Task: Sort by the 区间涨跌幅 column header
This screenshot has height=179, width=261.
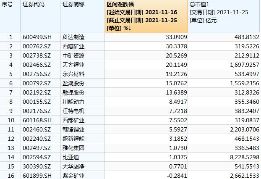Action: [146, 16]
